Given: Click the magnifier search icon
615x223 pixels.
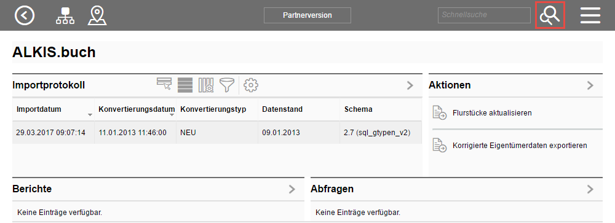Looking at the screenshot, I should 550,15.
